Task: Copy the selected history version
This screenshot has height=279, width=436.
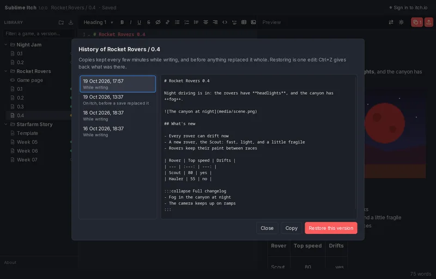Action: coord(291,228)
